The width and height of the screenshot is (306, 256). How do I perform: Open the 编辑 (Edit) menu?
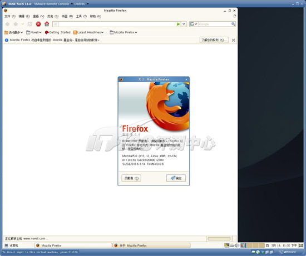24,16
